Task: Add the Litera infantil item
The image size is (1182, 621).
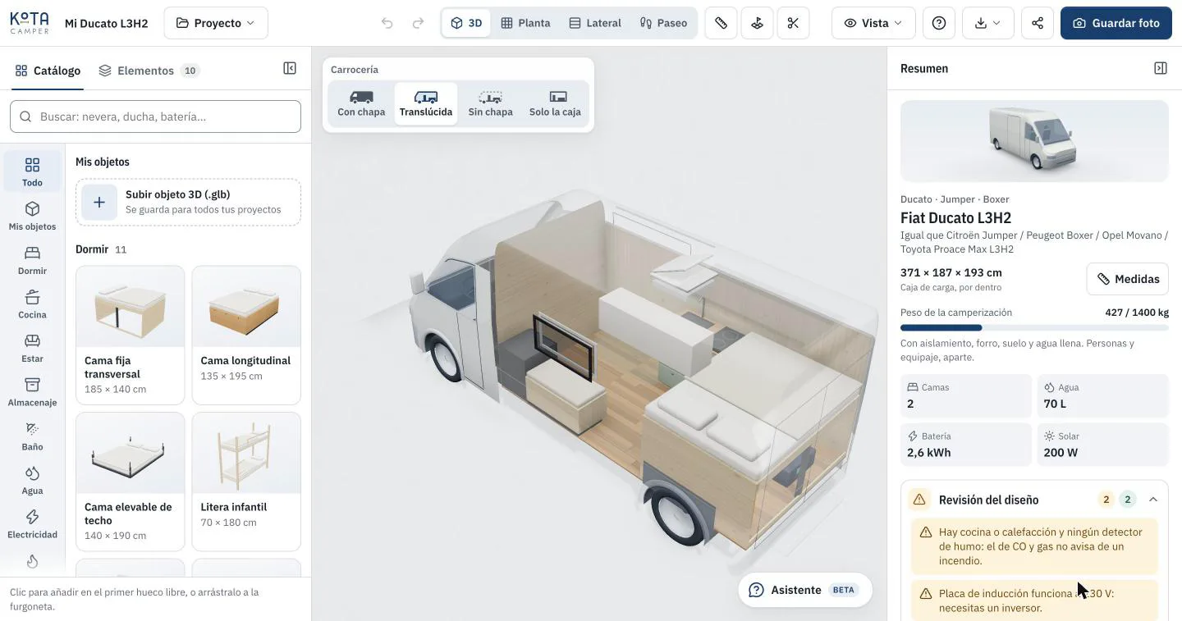Action: (246, 482)
